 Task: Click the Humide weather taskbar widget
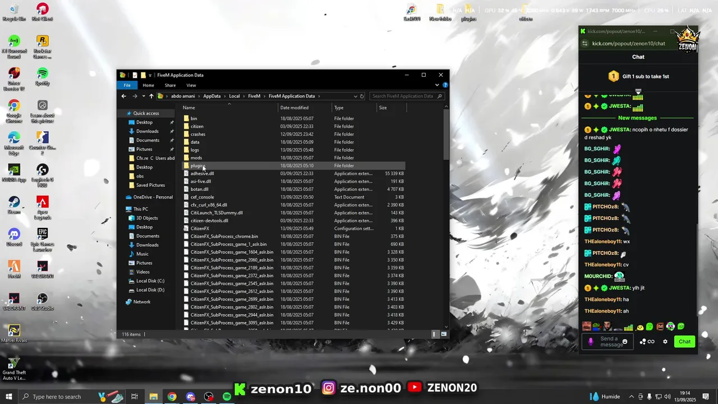(605, 397)
